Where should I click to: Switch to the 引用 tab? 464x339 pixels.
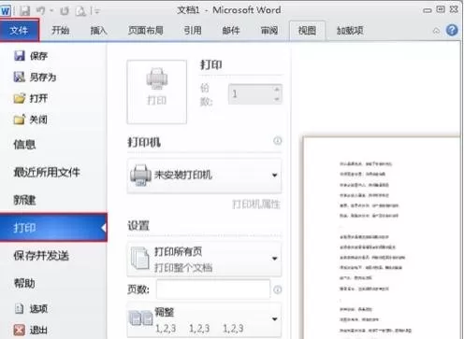(x=193, y=30)
